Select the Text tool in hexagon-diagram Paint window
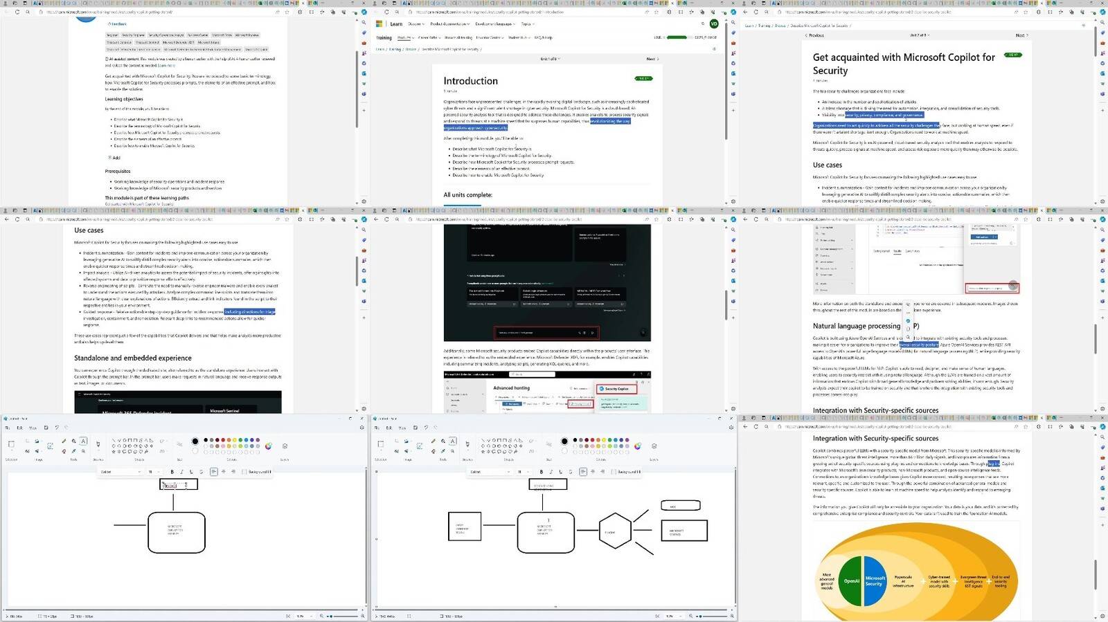The height and width of the screenshot is (622, 1108). click(453, 441)
